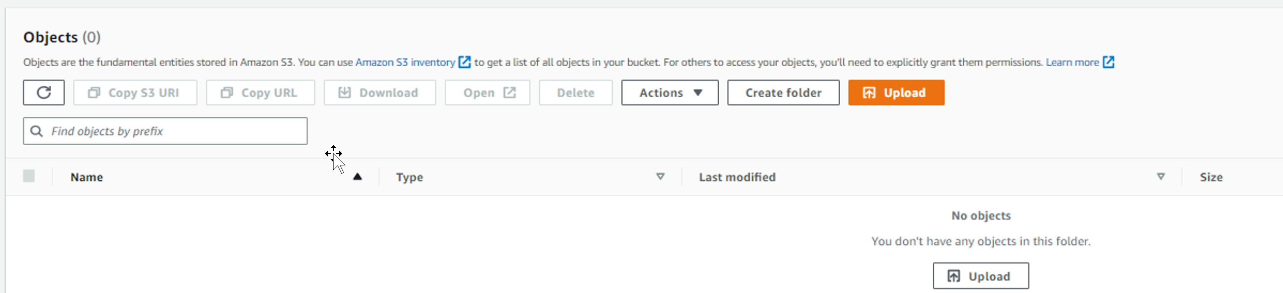This screenshot has width=1283, height=293.
Task: Click the Type column sort arrow
Action: point(660,177)
